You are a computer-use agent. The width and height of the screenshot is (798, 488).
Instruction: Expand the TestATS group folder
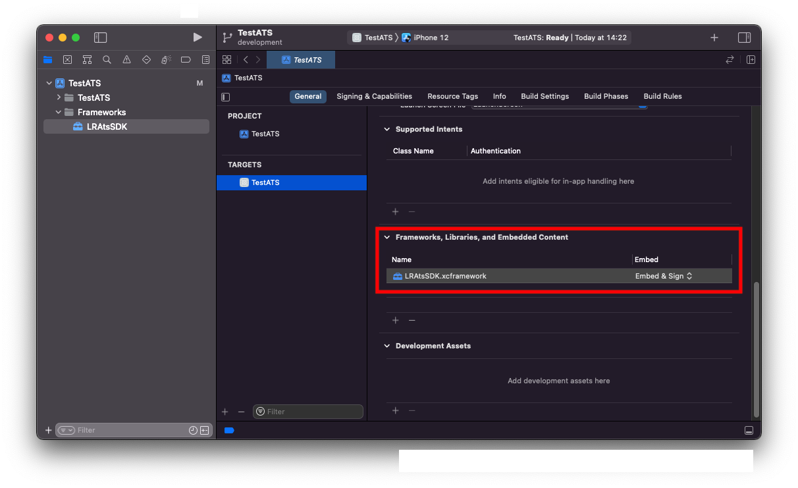pos(59,97)
